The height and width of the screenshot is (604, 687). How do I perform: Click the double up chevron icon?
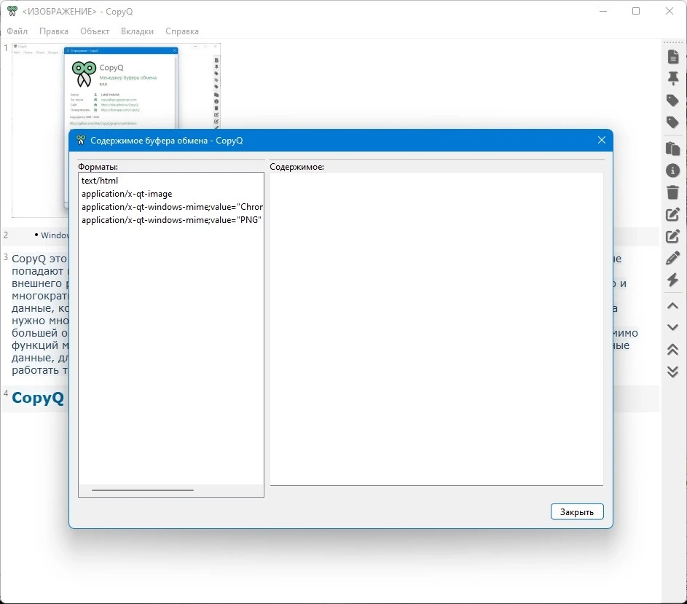673,349
